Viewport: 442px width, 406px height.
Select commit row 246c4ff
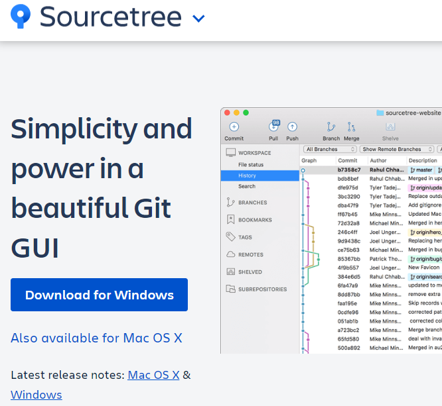click(371, 232)
